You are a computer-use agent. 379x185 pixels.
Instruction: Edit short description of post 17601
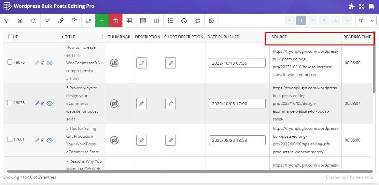[171, 140]
